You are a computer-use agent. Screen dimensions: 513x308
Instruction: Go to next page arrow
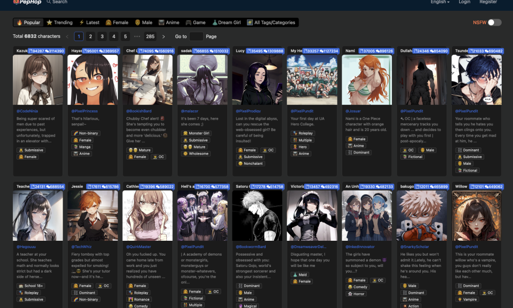coord(164,36)
